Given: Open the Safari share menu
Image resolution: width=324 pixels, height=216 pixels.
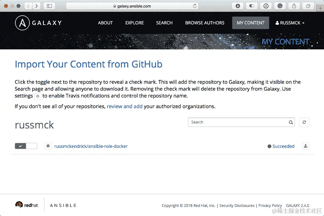Looking at the screenshot, I should click(x=294, y=6).
